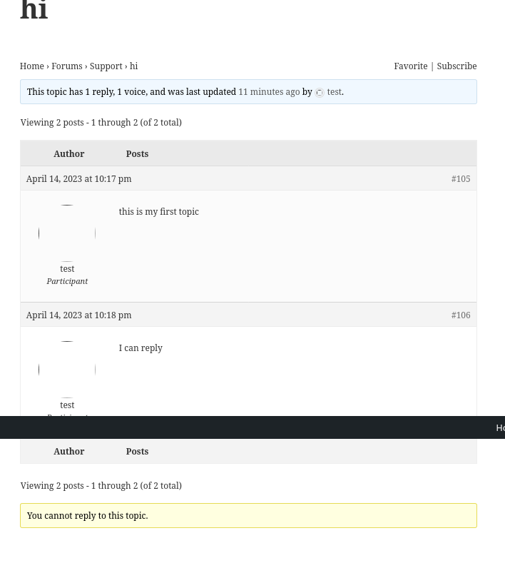Open the first poster's profile avatar
The width and height of the screenshot is (505, 573).
pos(66,232)
